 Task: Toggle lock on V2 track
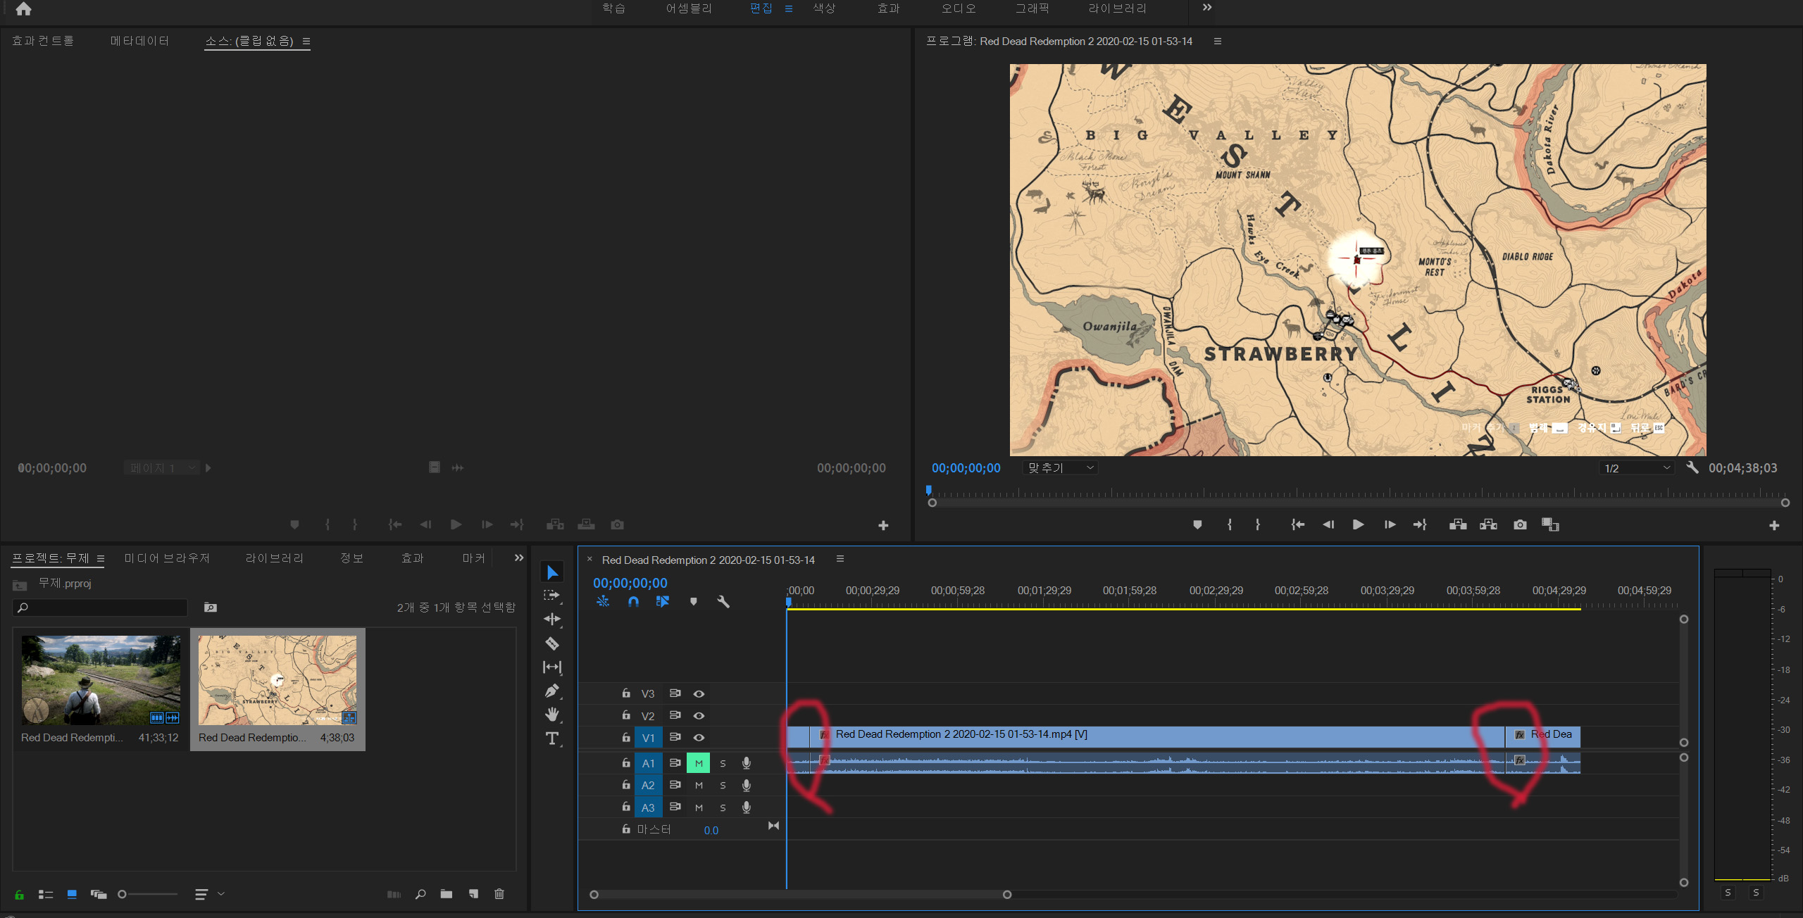pos(626,715)
